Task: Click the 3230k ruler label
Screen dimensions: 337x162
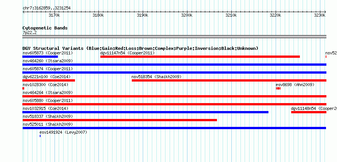Action: click(x=320, y=15)
